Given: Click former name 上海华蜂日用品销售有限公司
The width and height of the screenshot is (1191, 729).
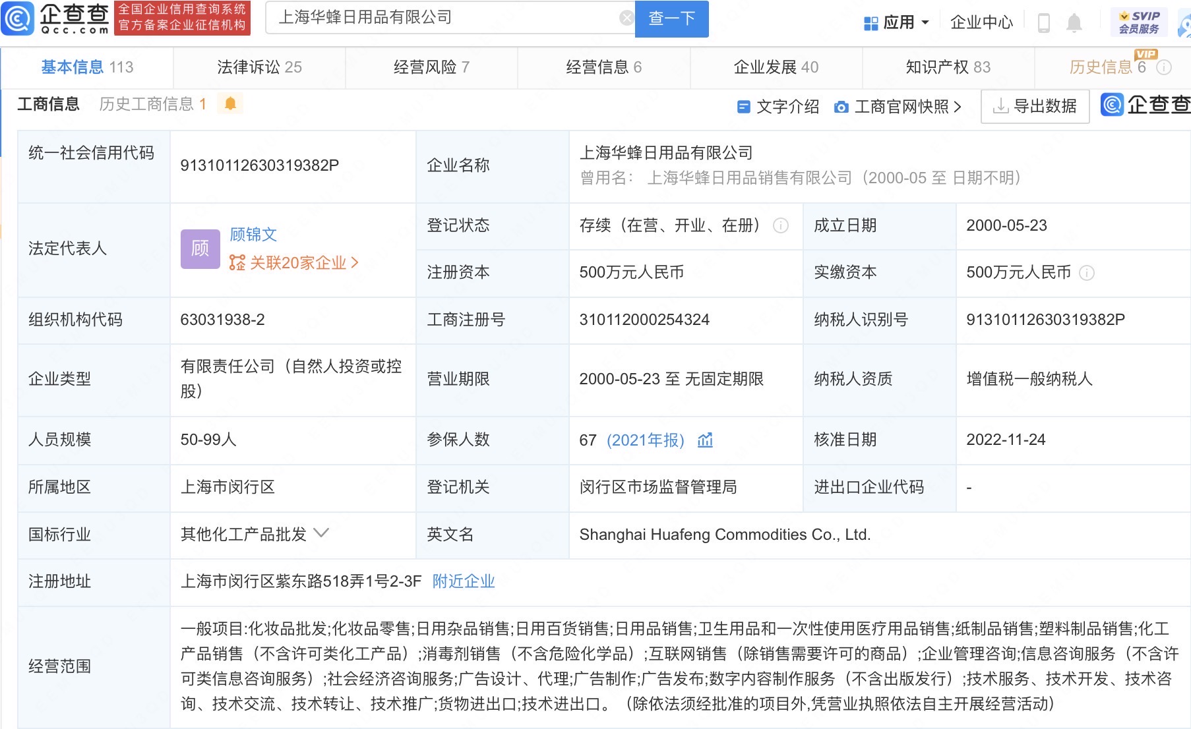Looking at the screenshot, I should 750,178.
